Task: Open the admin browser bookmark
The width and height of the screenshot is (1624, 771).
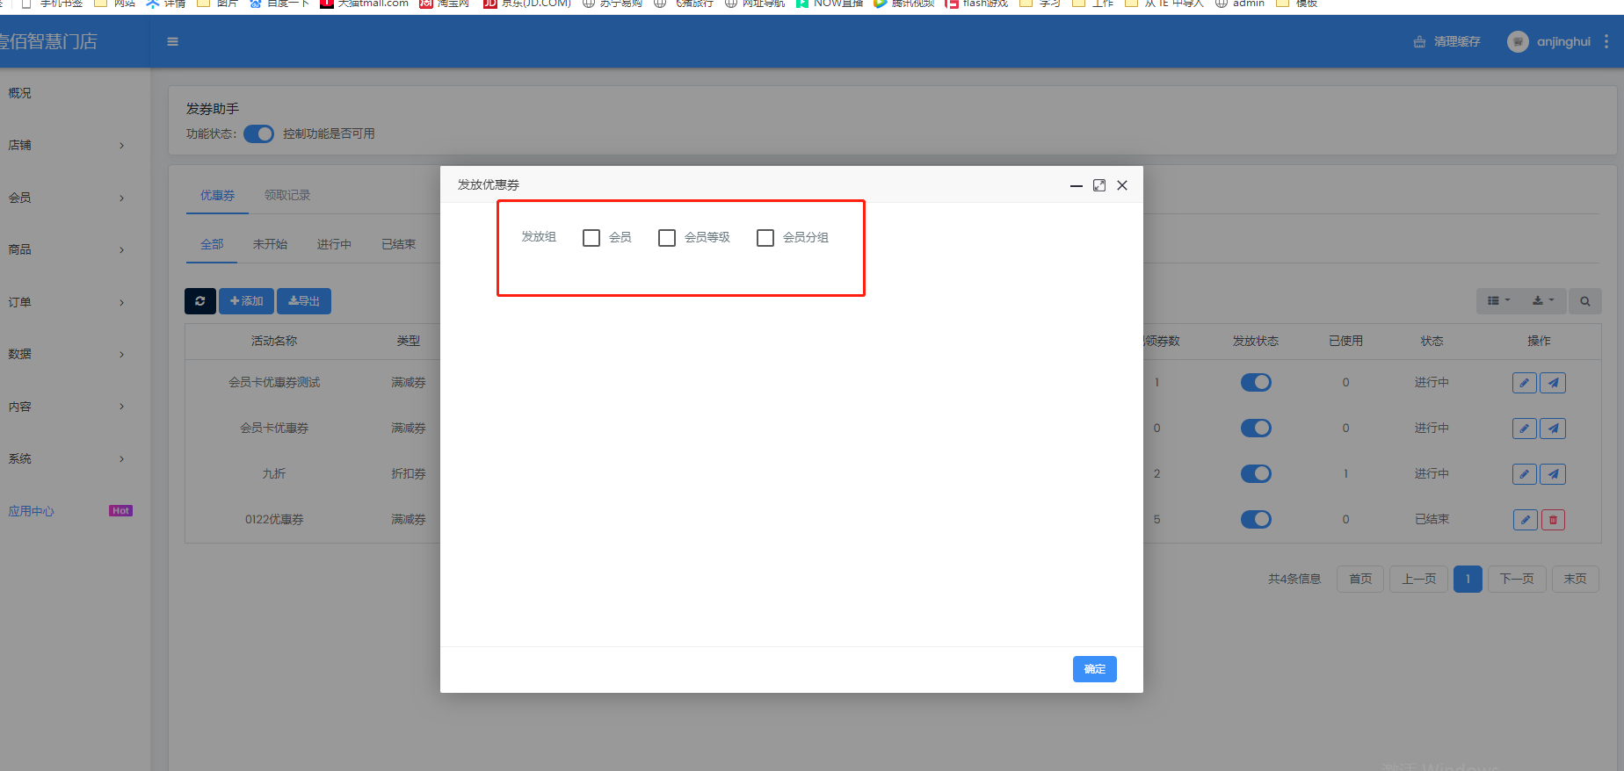Action: pyautogui.click(x=1240, y=4)
